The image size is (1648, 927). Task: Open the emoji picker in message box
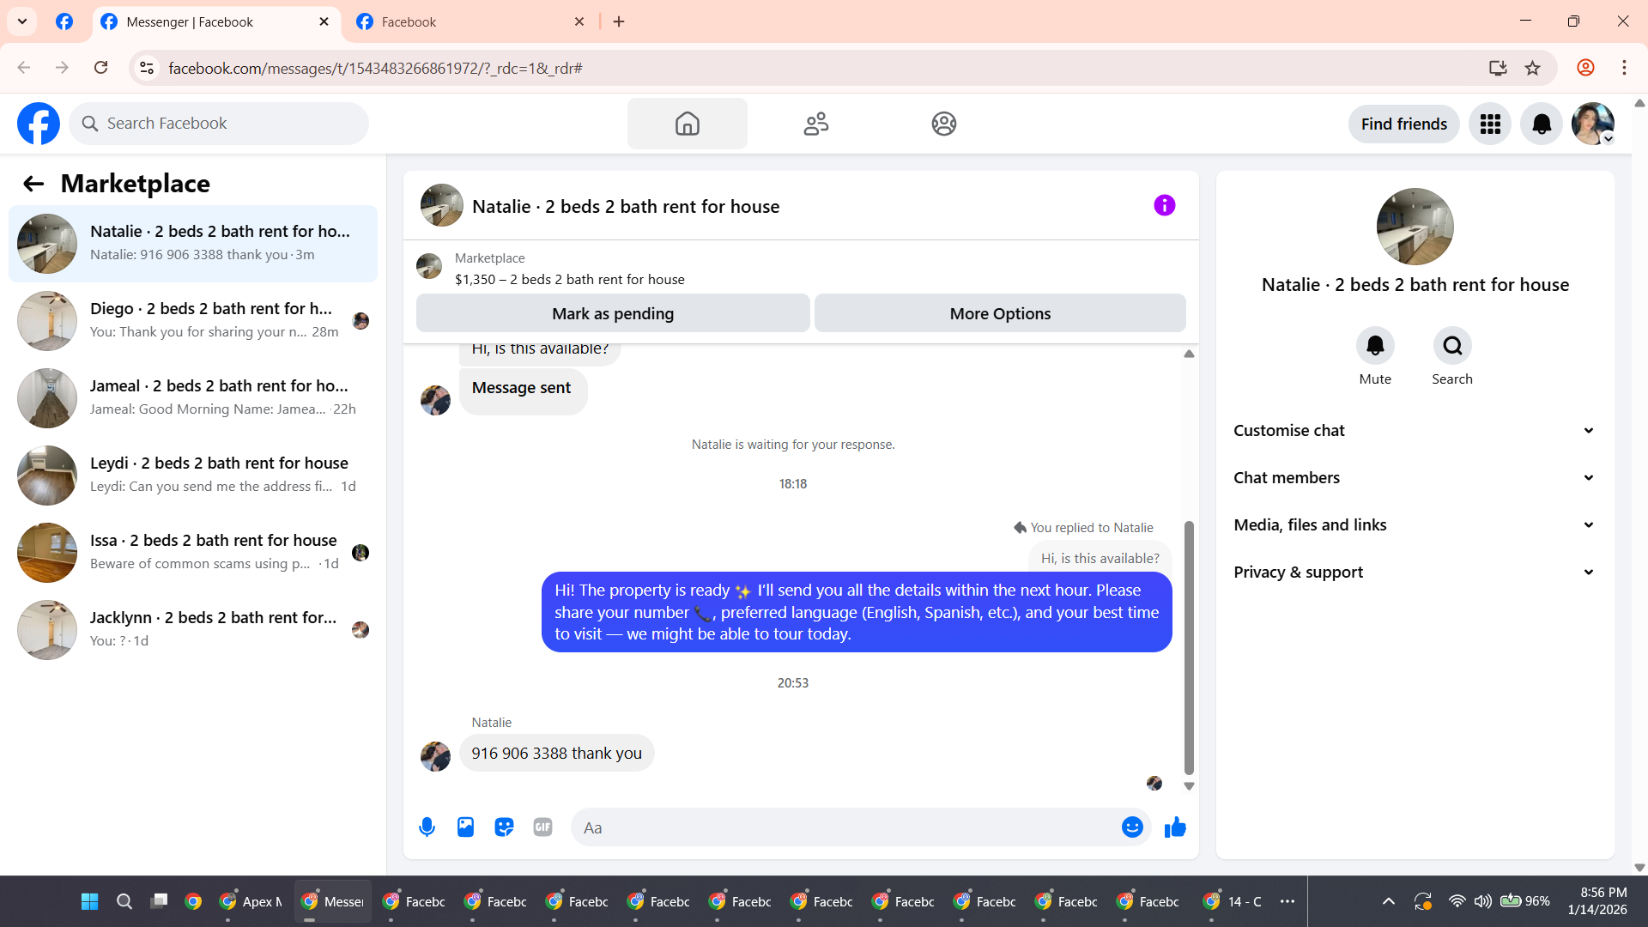1132,827
